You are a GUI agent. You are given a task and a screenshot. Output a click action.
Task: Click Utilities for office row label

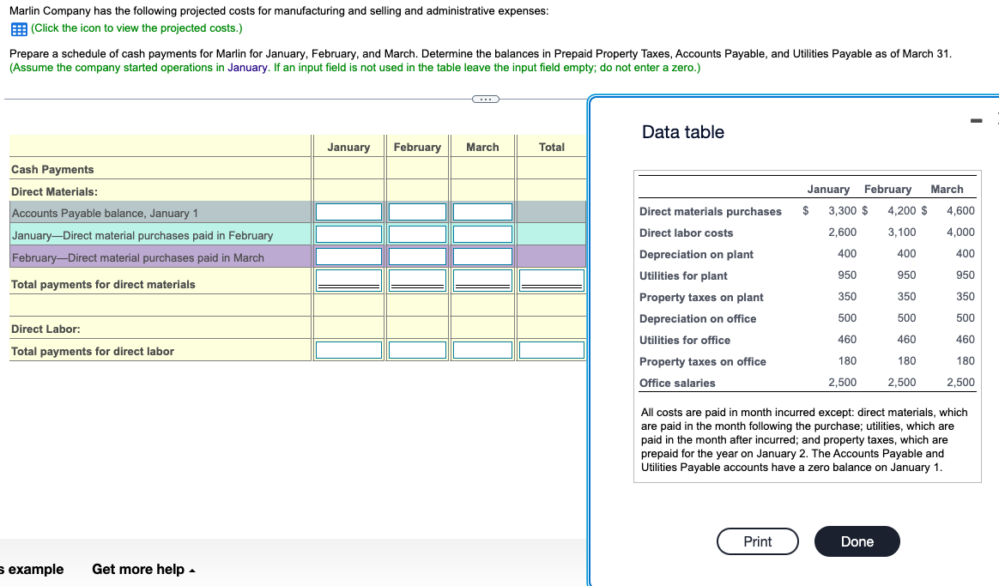[x=685, y=340]
